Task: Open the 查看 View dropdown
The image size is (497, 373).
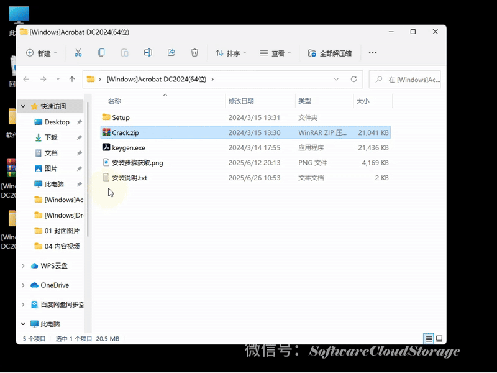Action: click(275, 53)
